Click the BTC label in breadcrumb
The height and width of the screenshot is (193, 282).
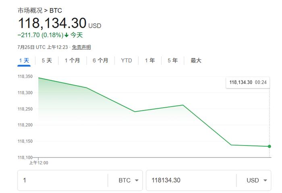tap(56, 10)
